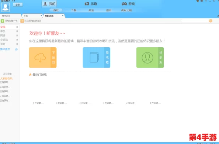Image resolution: width=219 pixels, height=144 pixels.
Task: Click the chat bubble icon in title bar
Action: (202, 1)
